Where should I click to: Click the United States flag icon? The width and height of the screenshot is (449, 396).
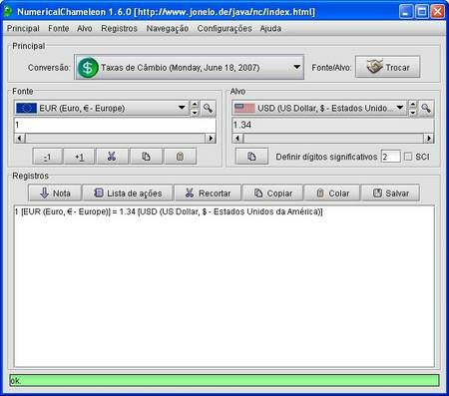[x=244, y=108]
